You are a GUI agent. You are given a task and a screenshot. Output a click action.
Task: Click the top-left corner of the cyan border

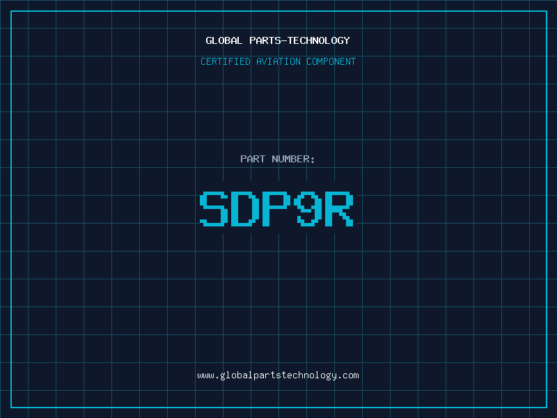tap(10, 11)
